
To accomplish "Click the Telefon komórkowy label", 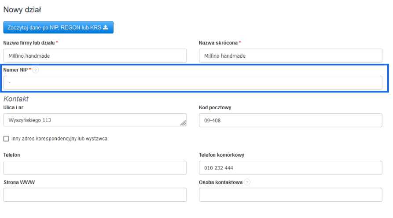I will coord(221,155).
